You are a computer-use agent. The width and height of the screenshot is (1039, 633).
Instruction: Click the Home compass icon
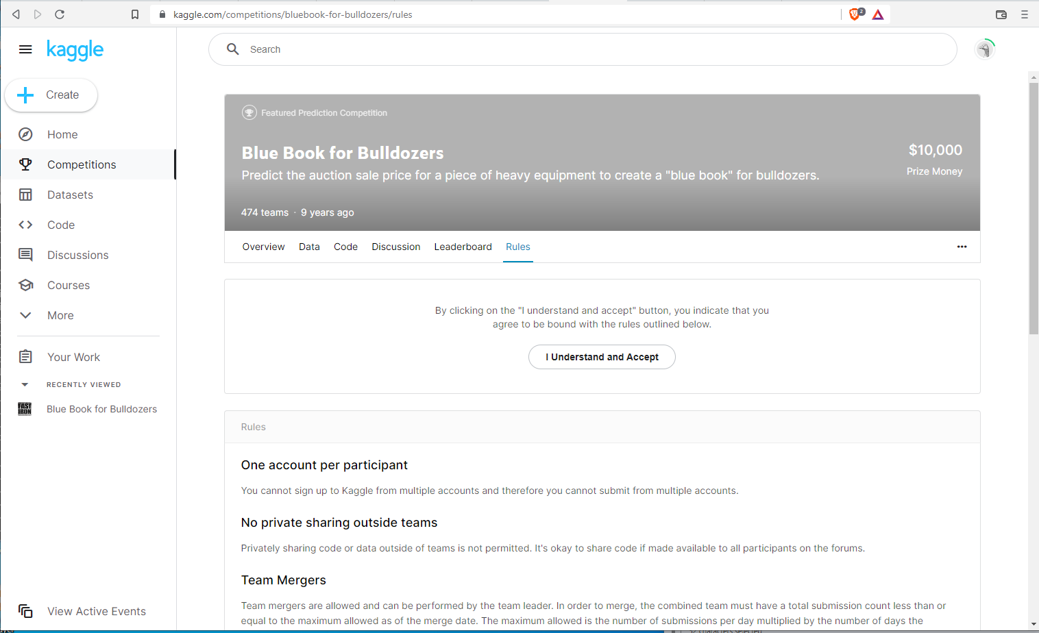[25, 134]
